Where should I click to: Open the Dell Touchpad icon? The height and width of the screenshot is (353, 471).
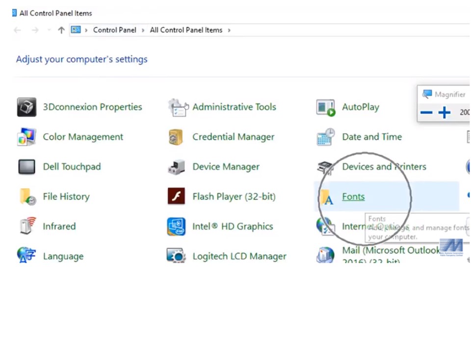[x=26, y=167]
